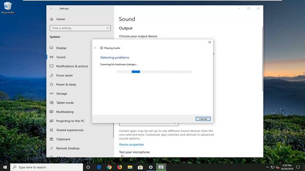Click the troubleshooter progress bar

pyautogui.click(x=154, y=72)
